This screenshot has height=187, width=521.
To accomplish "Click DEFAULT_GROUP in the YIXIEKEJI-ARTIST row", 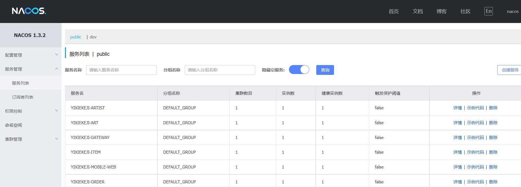I will pyautogui.click(x=179, y=108).
